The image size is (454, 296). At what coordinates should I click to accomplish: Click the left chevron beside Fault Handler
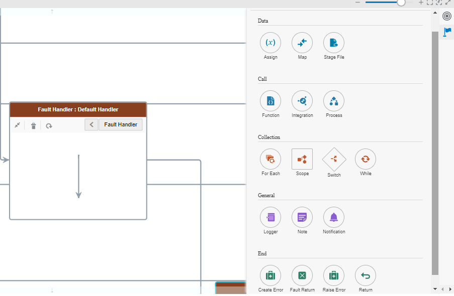click(x=92, y=124)
